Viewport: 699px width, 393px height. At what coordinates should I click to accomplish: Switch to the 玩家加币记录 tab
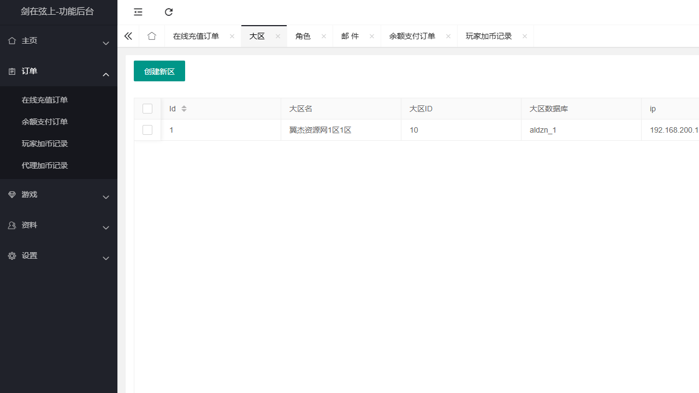(x=489, y=36)
